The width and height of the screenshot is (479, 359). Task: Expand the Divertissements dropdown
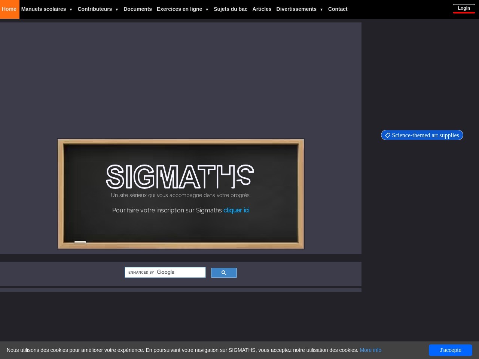299,9
